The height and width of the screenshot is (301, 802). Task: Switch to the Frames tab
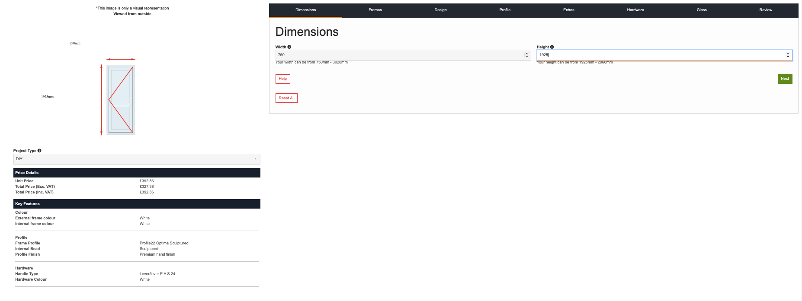pyautogui.click(x=375, y=10)
